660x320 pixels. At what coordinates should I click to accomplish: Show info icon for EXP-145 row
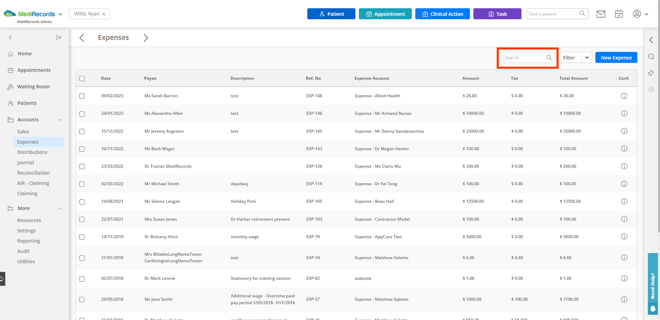(x=624, y=131)
